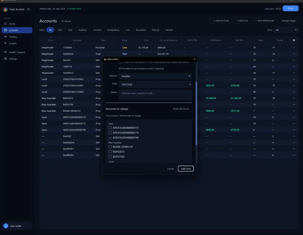Untick the APEX16385400000199 checkbox
303x235 pixels.
(x=110, y=138)
